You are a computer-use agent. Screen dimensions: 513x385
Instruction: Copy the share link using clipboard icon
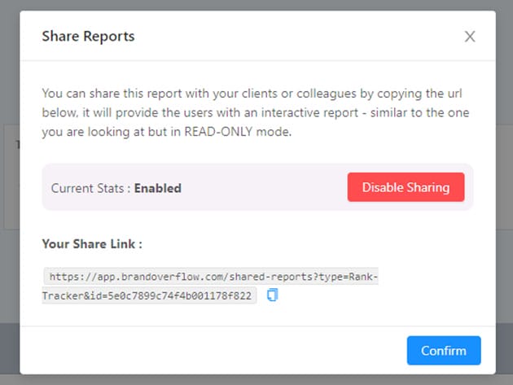pyautogui.click(x=273, y=295)
